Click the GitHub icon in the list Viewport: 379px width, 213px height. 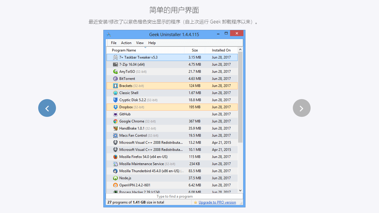115,114
